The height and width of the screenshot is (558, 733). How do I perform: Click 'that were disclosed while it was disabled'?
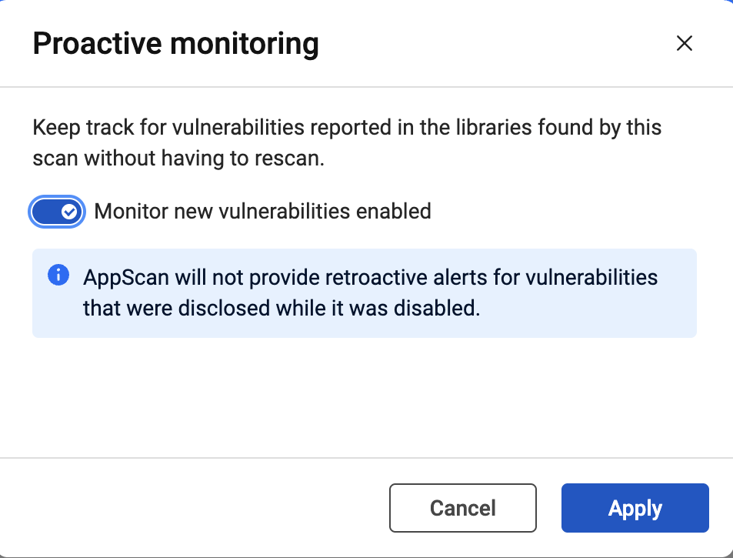tap(282, 309)
